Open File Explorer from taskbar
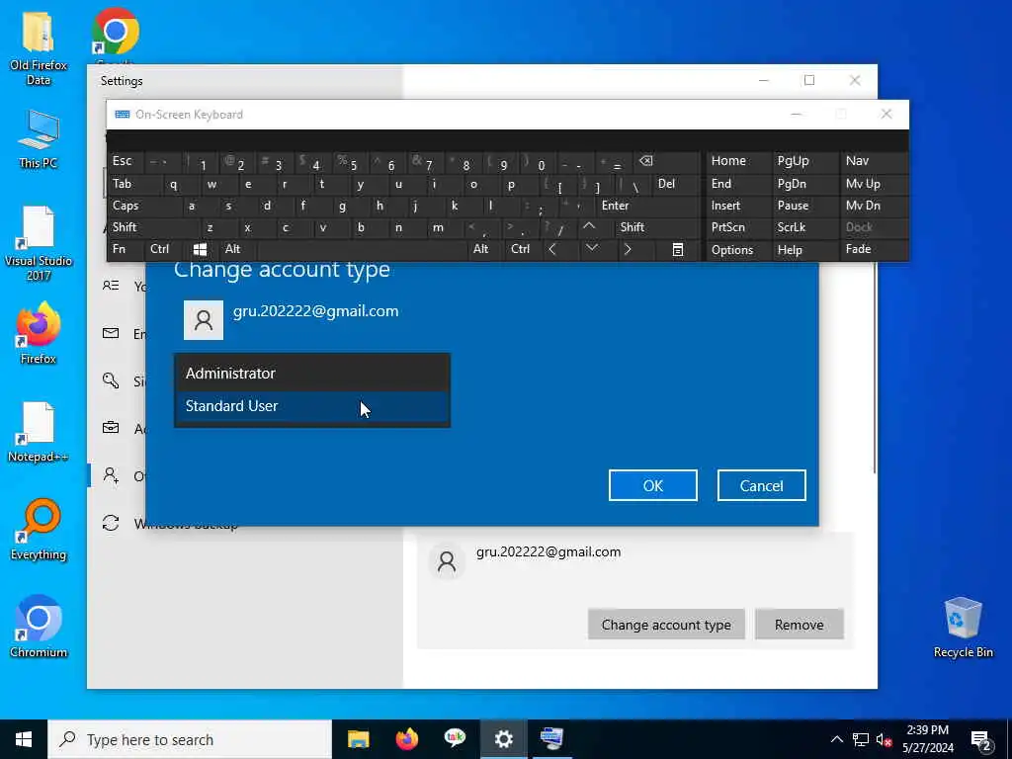Screen dimensions: 1012x759 (358, 739)
